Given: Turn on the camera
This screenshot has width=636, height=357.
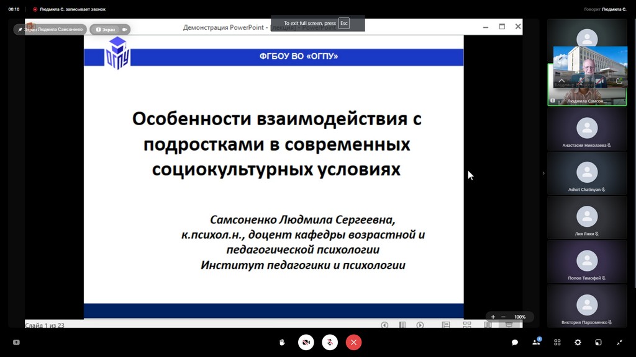Looking at the screenshot, I should [x=306, y=342].
